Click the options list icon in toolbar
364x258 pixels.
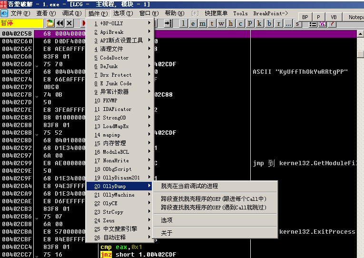[x=313, y=24]
